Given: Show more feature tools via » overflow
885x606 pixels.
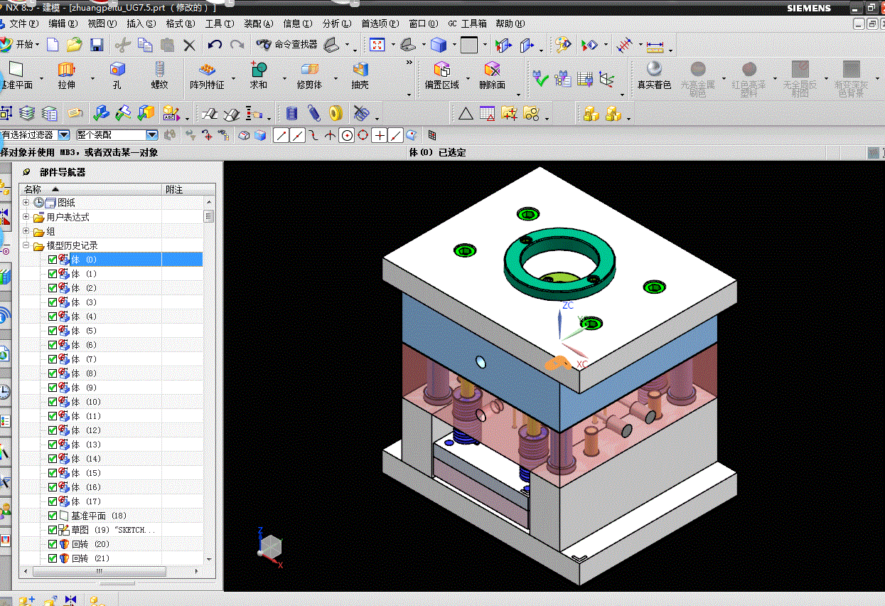Looking at the screenshot, I should 409,63.
